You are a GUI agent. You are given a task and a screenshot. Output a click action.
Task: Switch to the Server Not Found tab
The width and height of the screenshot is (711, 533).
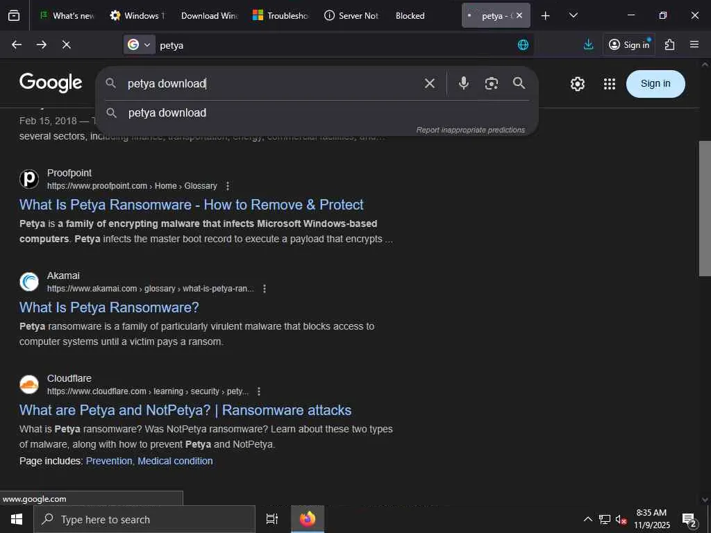[351, 15]
